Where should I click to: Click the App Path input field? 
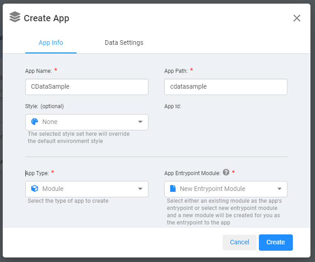click(225, 87)
